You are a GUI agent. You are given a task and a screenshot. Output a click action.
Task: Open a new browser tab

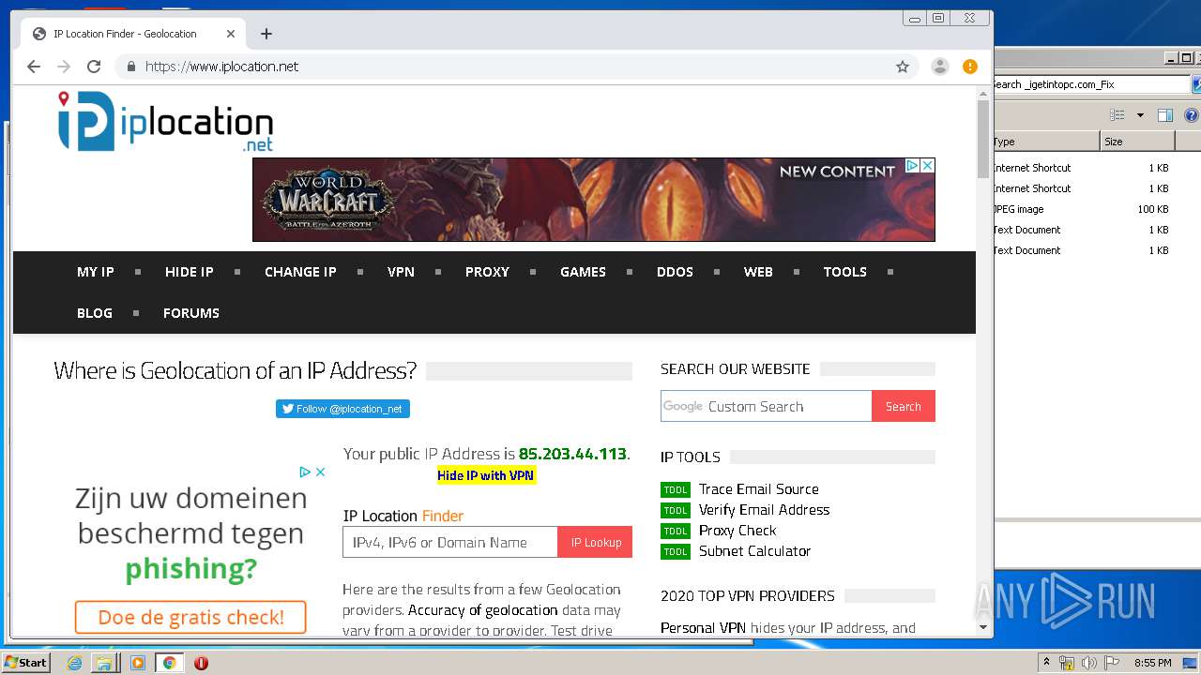[266, 34]
